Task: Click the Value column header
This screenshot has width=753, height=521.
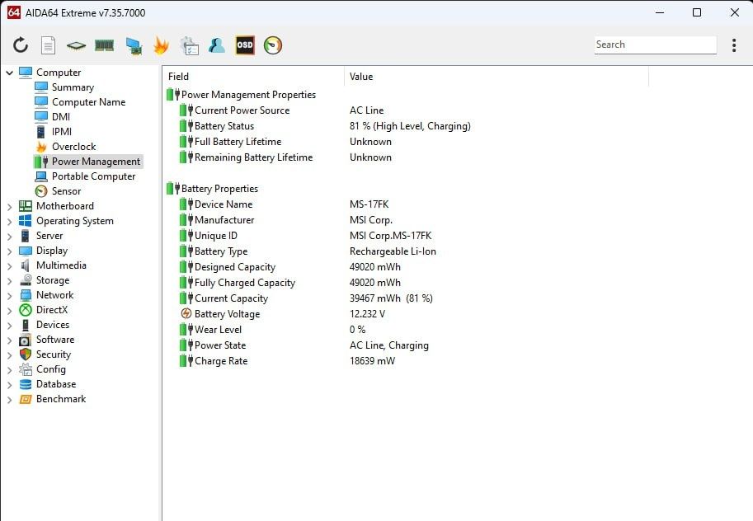Action: coord(497,77)
